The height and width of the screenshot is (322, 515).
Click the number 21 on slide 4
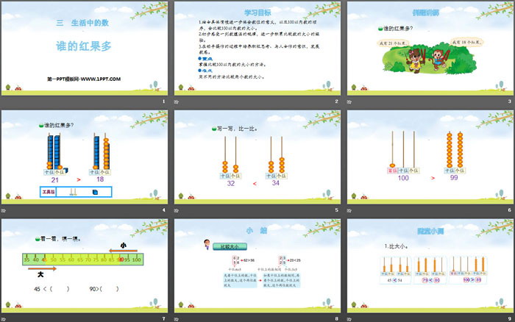[x=55, y=180]
